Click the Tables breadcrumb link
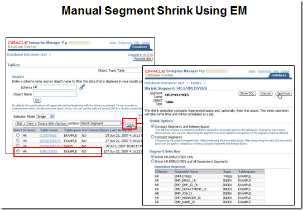This screenshot has width=303, height=210. pos(196,83)
